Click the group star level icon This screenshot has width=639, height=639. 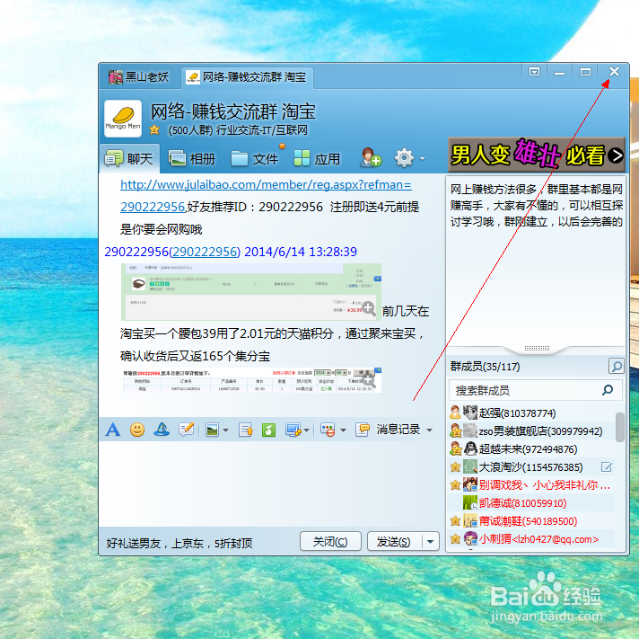(154, 129)
